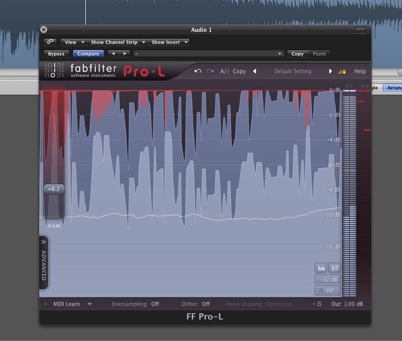Click the Arrange tab in background window

point(392,88)
